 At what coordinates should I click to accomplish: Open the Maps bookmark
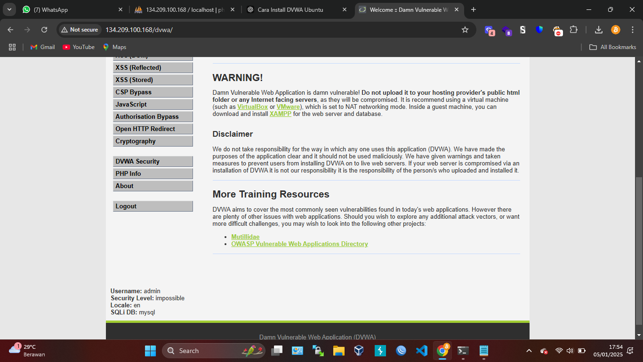pyautogui.click(x=114, y=47)
